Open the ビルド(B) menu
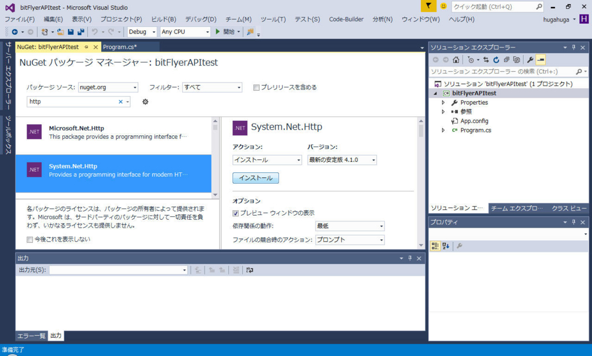The width and height of the screenshot is (592, 356). pyautogui.click(x=164, y=19)
